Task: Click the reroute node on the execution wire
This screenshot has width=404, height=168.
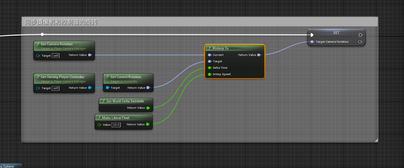Action: tap(42, 34)
